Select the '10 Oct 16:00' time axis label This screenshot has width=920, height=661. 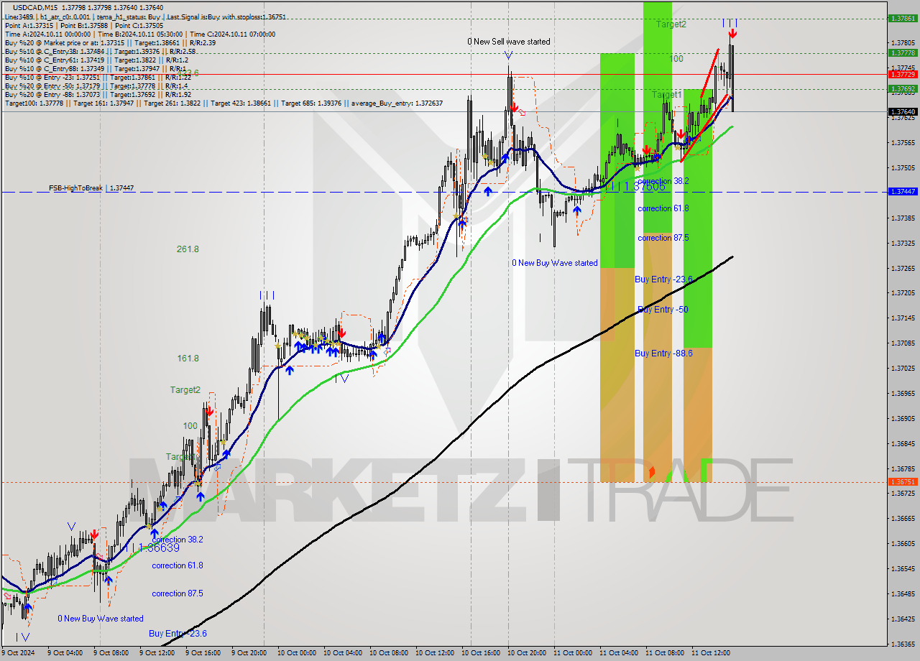[x=481, y=653]
